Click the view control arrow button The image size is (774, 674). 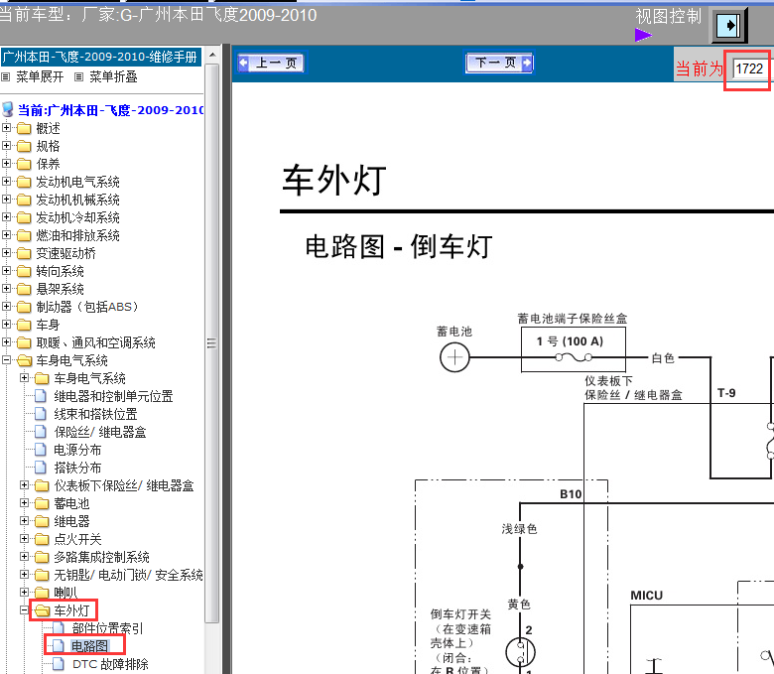click(x=729, y=25)
